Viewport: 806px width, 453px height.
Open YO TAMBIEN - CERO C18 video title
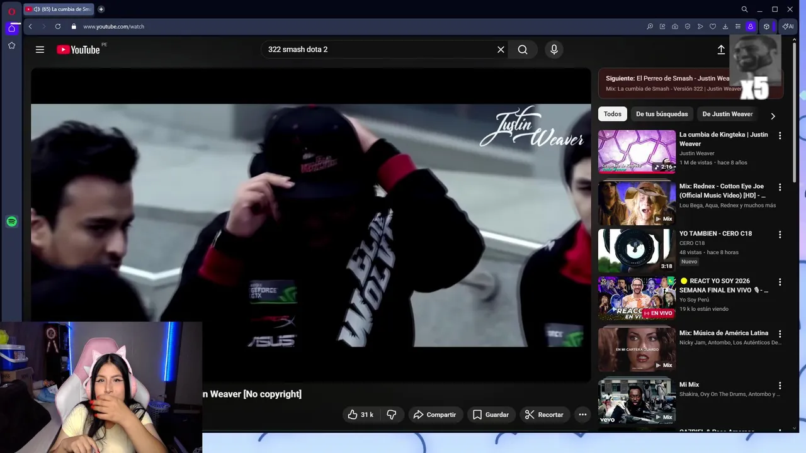[715, 233]
